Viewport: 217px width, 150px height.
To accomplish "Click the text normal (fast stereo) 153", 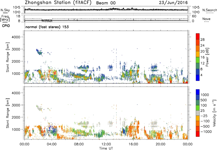I will click(47, 27).
